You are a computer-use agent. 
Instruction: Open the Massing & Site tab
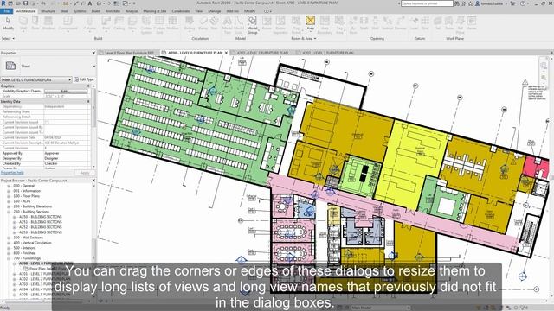point(155,11)
